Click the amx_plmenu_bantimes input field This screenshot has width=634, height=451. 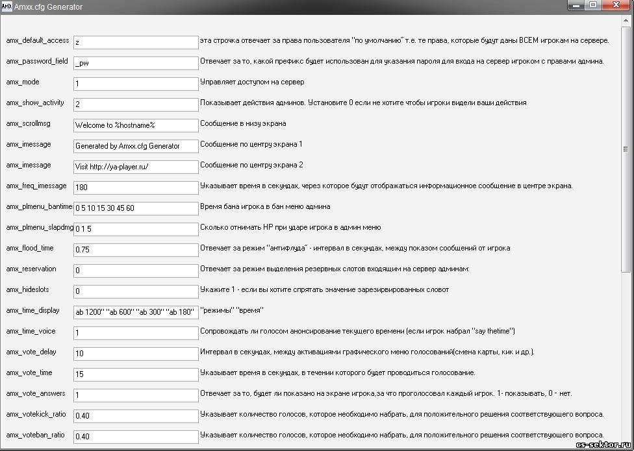tap(136, 208)
